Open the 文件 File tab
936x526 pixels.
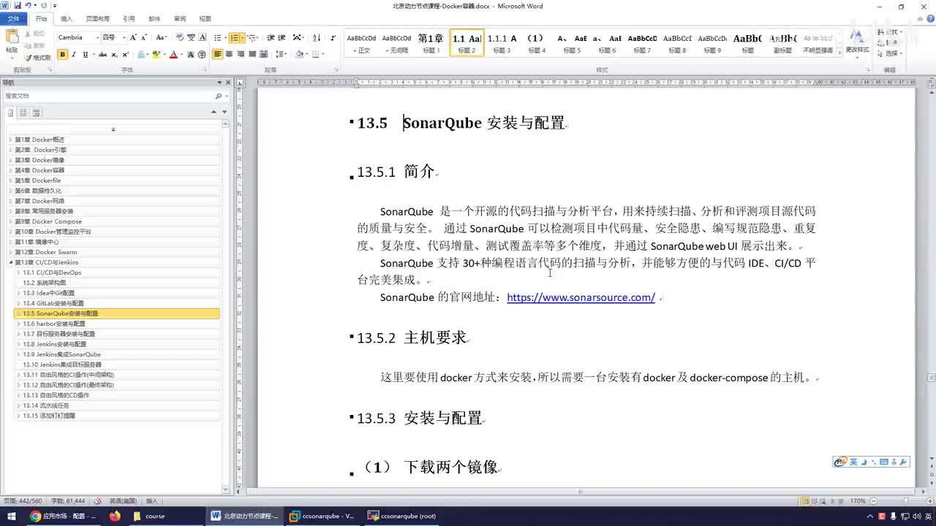pos(14,18)
